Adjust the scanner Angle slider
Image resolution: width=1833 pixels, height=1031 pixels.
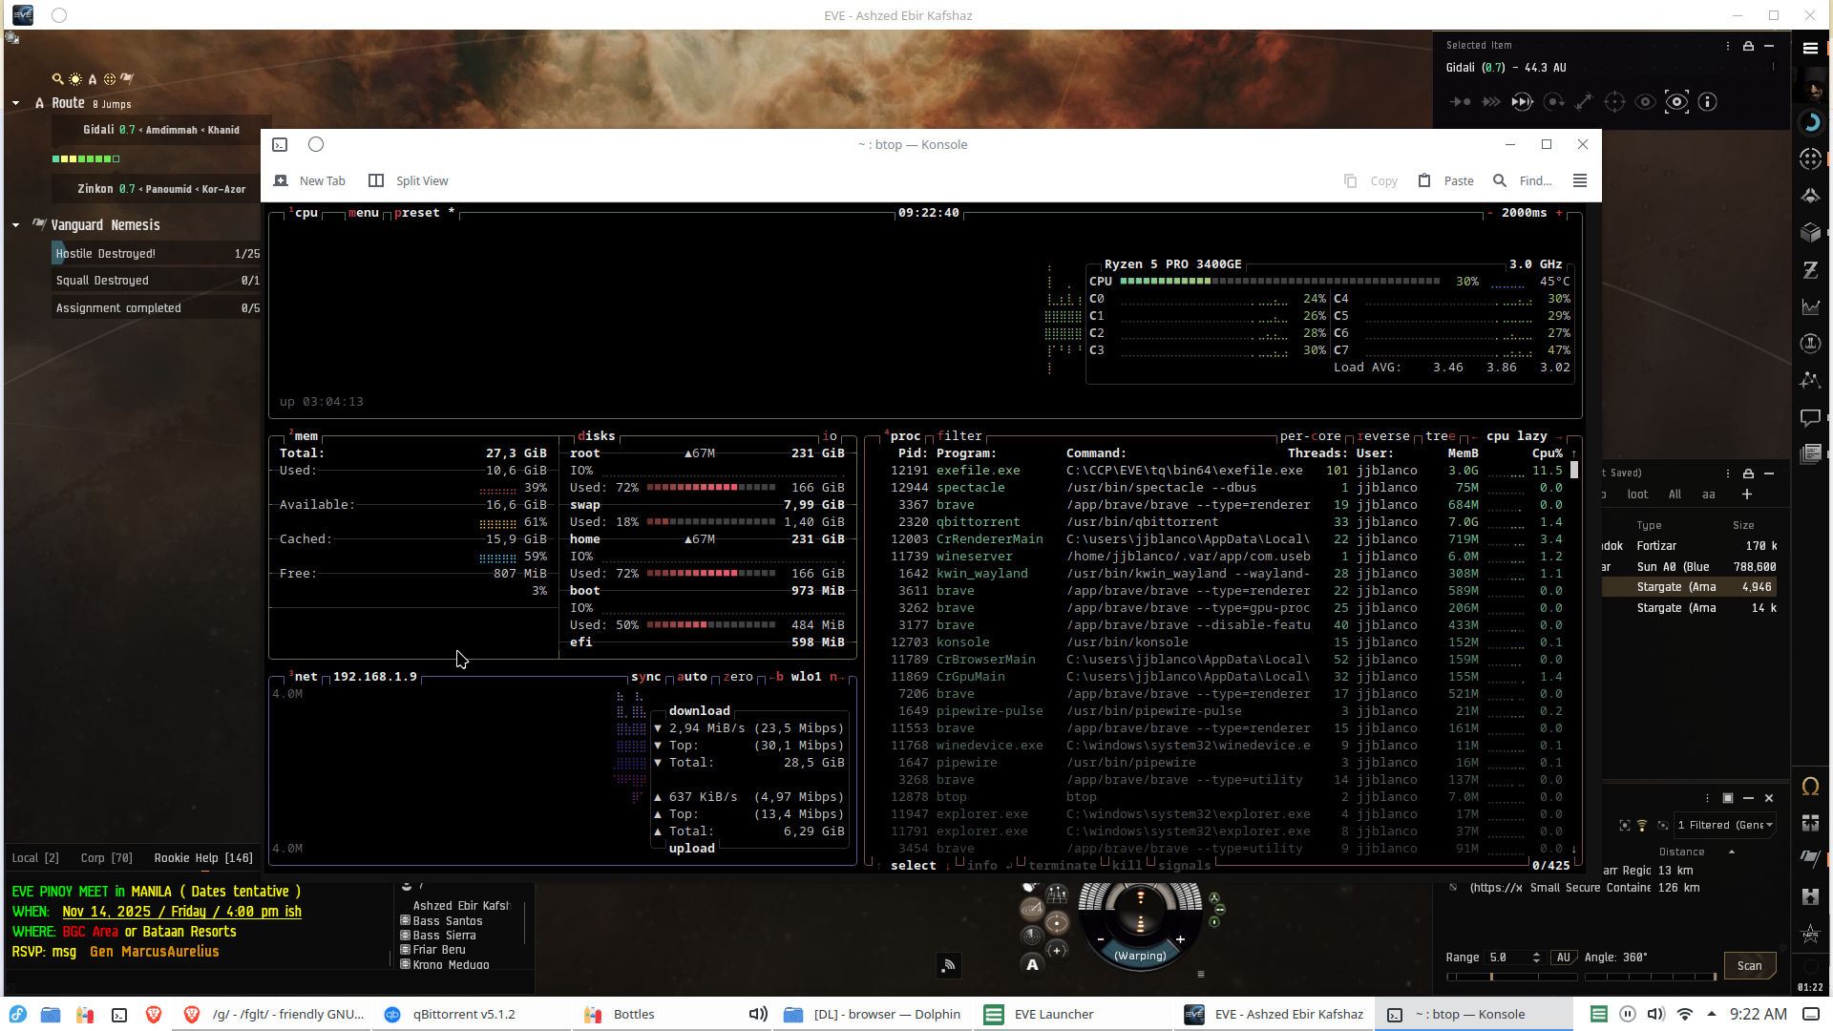point(1651,977)
